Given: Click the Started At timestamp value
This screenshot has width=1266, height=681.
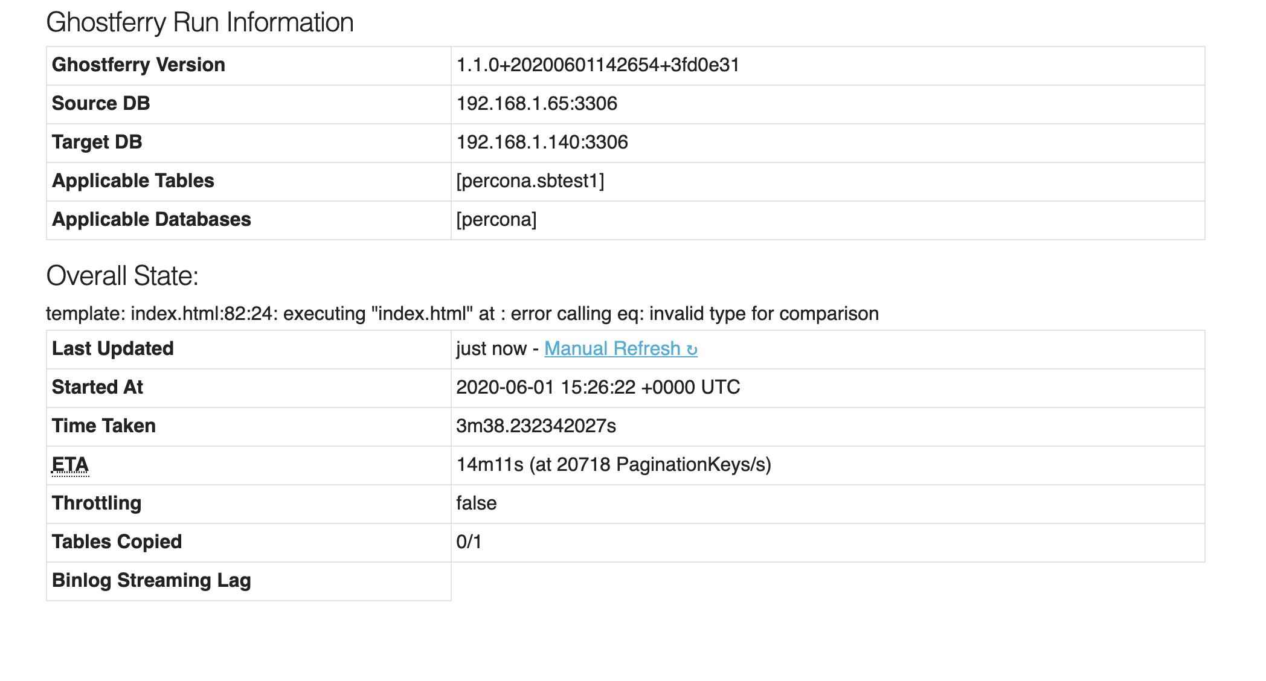Looking at the screenshot, I should [598, 387].
